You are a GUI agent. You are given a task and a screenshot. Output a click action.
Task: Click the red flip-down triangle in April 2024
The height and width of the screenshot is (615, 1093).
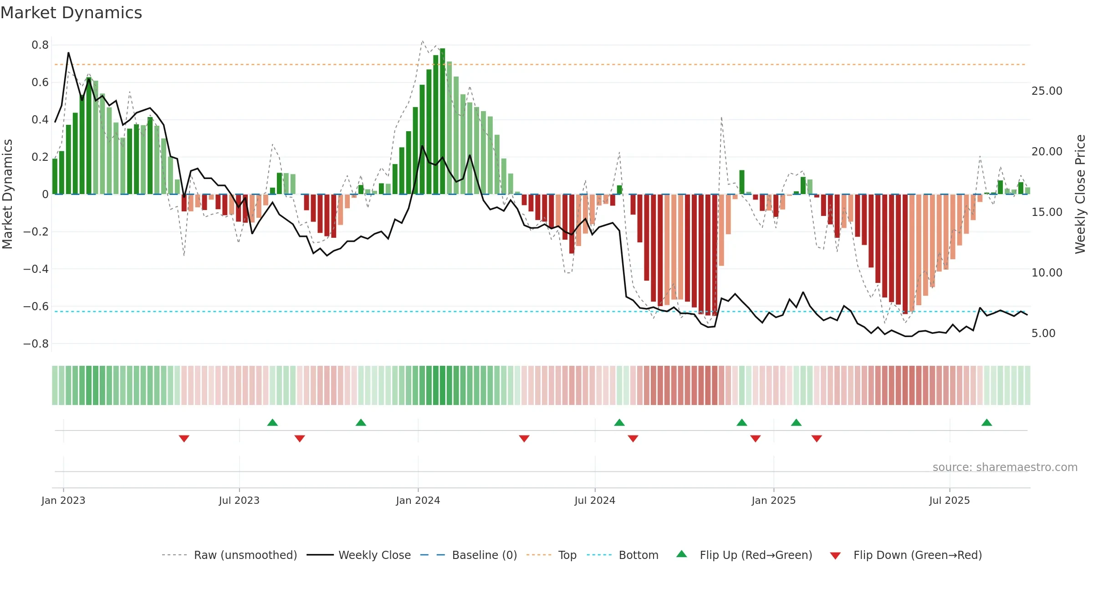524,439
